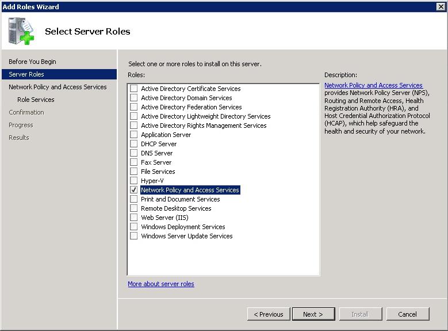Select the Application Server label
The width and height of the screenshot is (448, 331).
pyautogui.click(x=166, y=135)
